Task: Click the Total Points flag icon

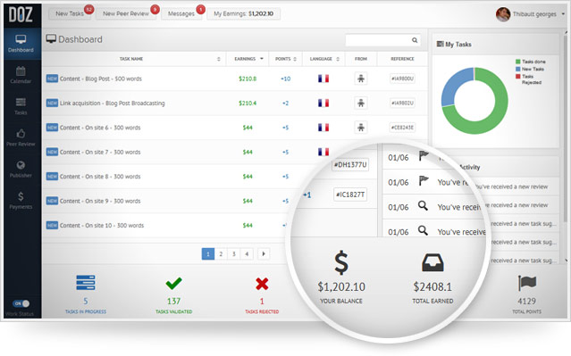Action: click(x=526, y=283)
